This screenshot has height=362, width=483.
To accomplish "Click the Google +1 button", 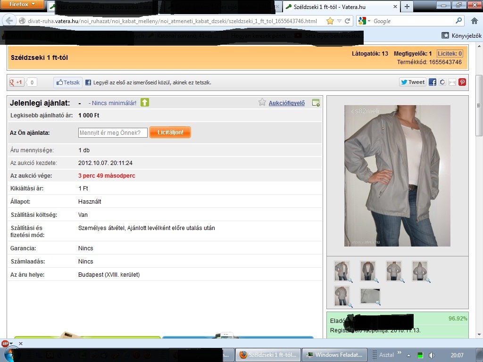I will point(17,82).
